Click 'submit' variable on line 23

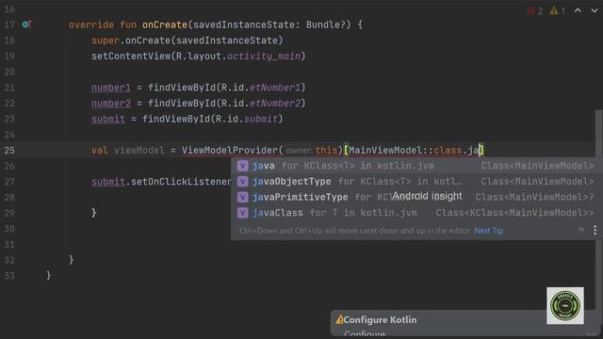coord(108,120)
